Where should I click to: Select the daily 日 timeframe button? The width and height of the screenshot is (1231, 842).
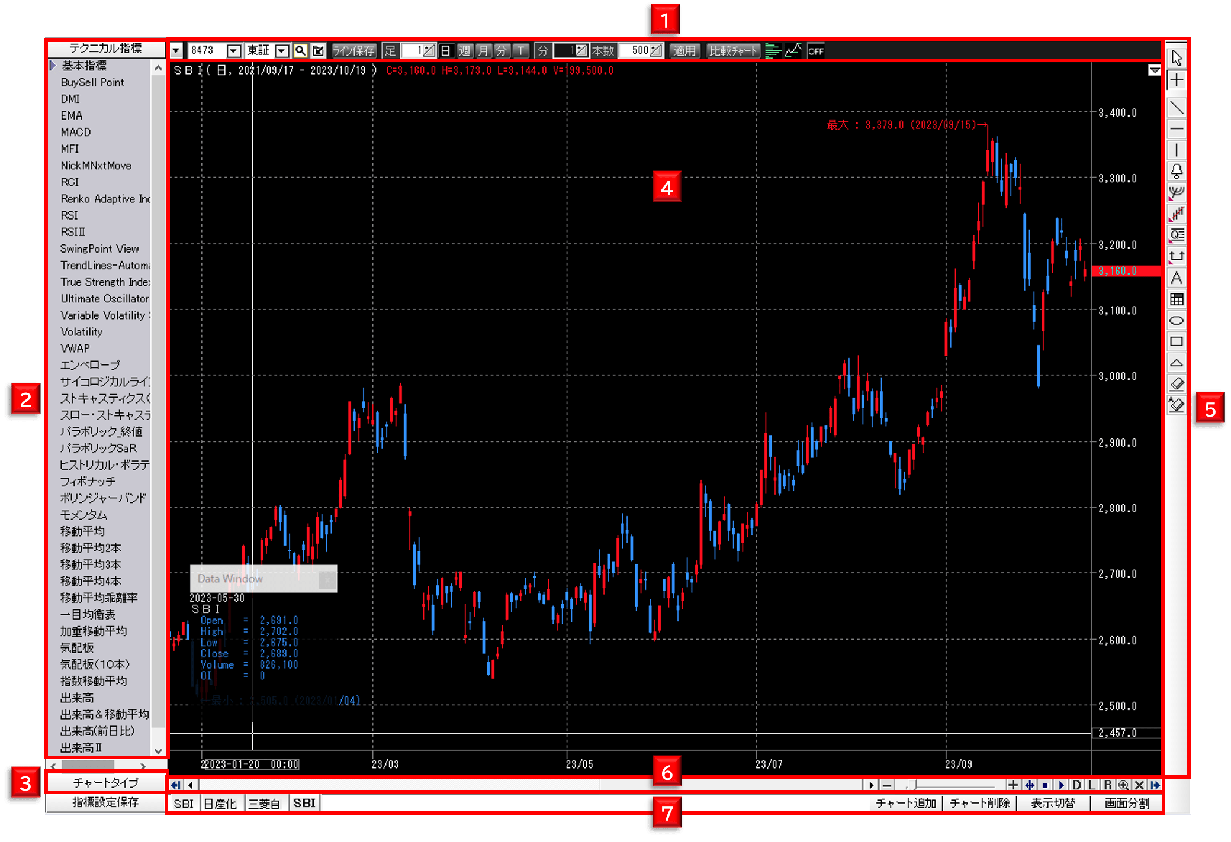[446, 51]
